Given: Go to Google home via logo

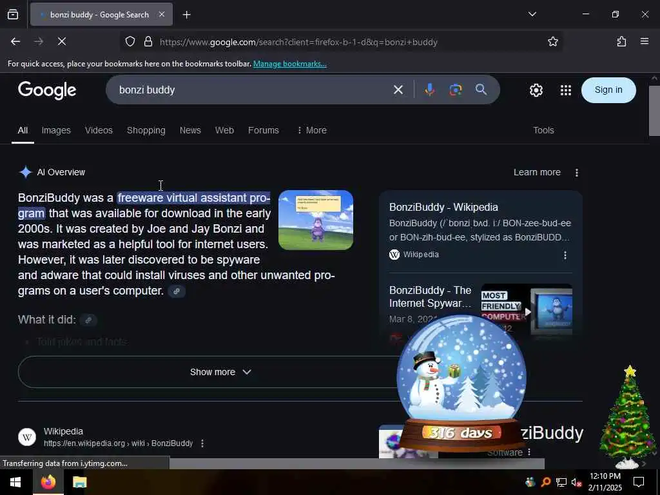Looking at the screenshot, I should [47, 90].
